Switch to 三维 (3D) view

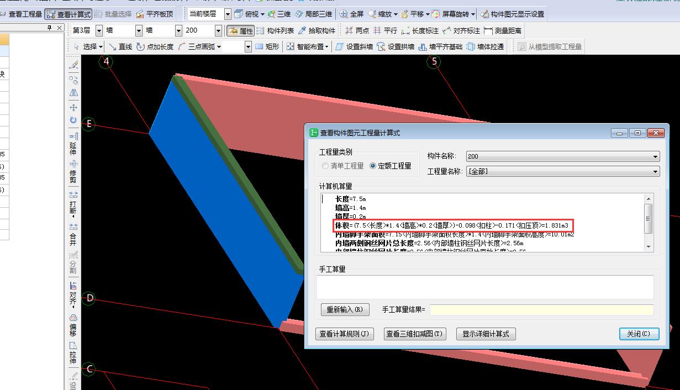[x=280, y=14]
